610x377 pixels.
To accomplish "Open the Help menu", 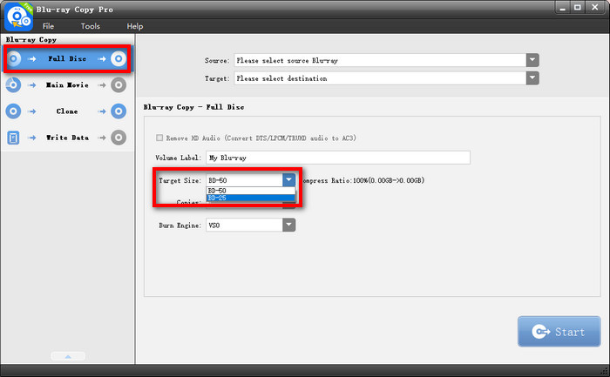I will (134, 27).
